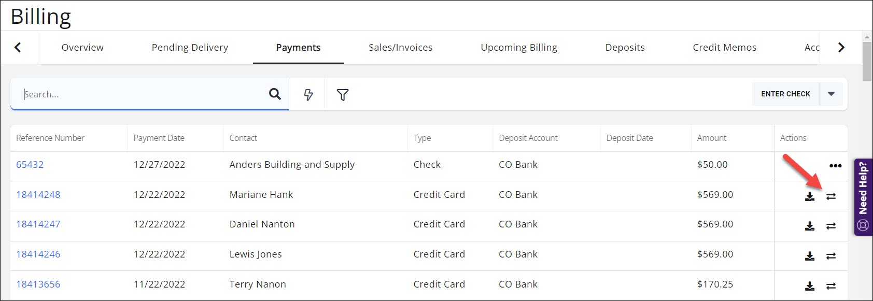Click transfer arrows for Mariane Hank payment
The height and width of the screenshot is (301, 873).
click(x=831, y=196)
